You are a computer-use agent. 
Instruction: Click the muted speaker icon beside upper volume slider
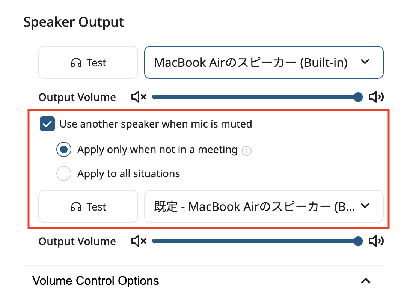pyautogui.click(x=137, y=96)
